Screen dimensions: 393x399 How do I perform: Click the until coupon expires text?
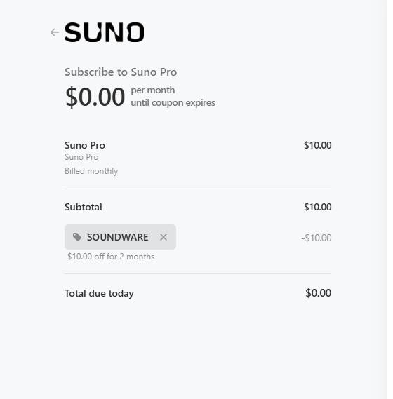click(173, 103)
